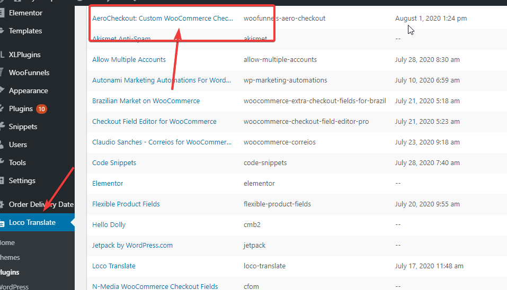The image size is (507, 290).
Task: Open Templates menu item
Action: click(x=25, y=31)
